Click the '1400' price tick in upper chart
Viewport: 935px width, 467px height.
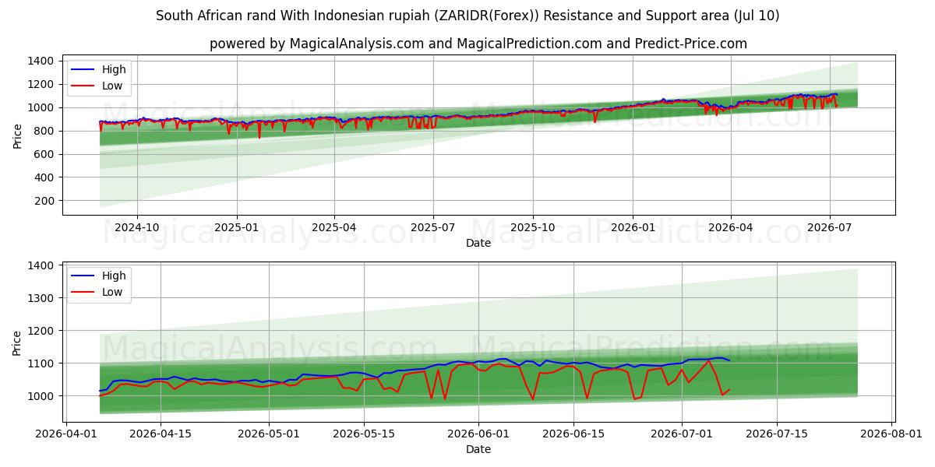click(41, 61)
